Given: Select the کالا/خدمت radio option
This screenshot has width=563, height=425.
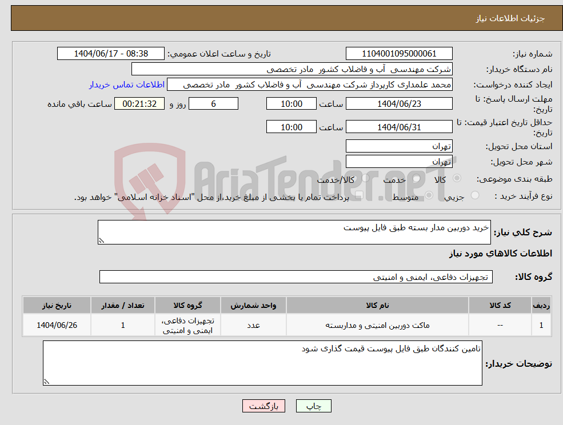Looking at the screenshot, I should pyautogui.click(x=365, y=178).
